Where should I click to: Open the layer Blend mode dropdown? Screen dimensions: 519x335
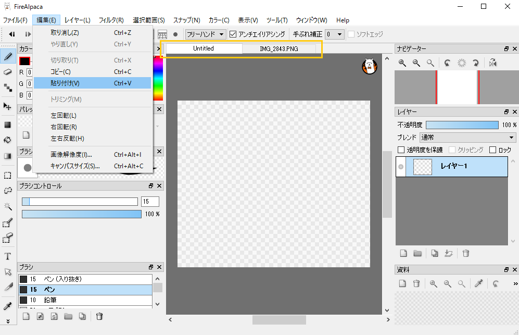(467, 138)
